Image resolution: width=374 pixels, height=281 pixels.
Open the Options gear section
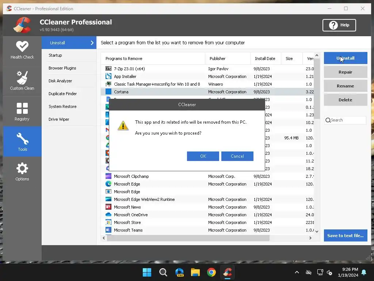[22, 172]
